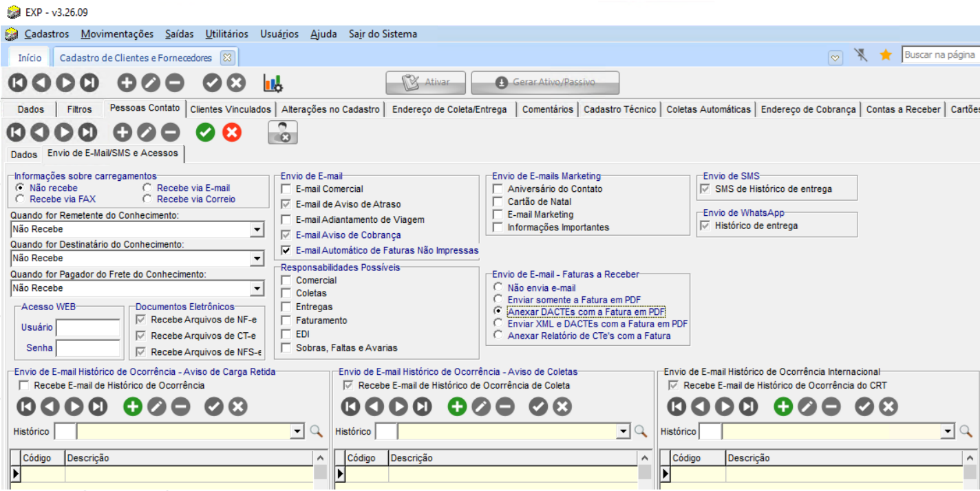
Task: Close the Cadastro de Clientes e Fornecedores tab
Action: pos(227,58)
